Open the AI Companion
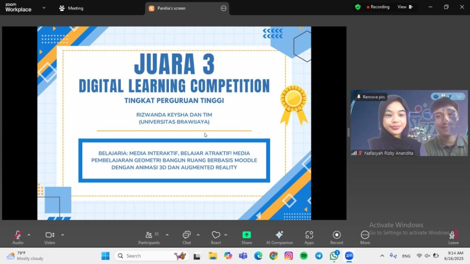 pyautogui.click(x=279, y=236)
